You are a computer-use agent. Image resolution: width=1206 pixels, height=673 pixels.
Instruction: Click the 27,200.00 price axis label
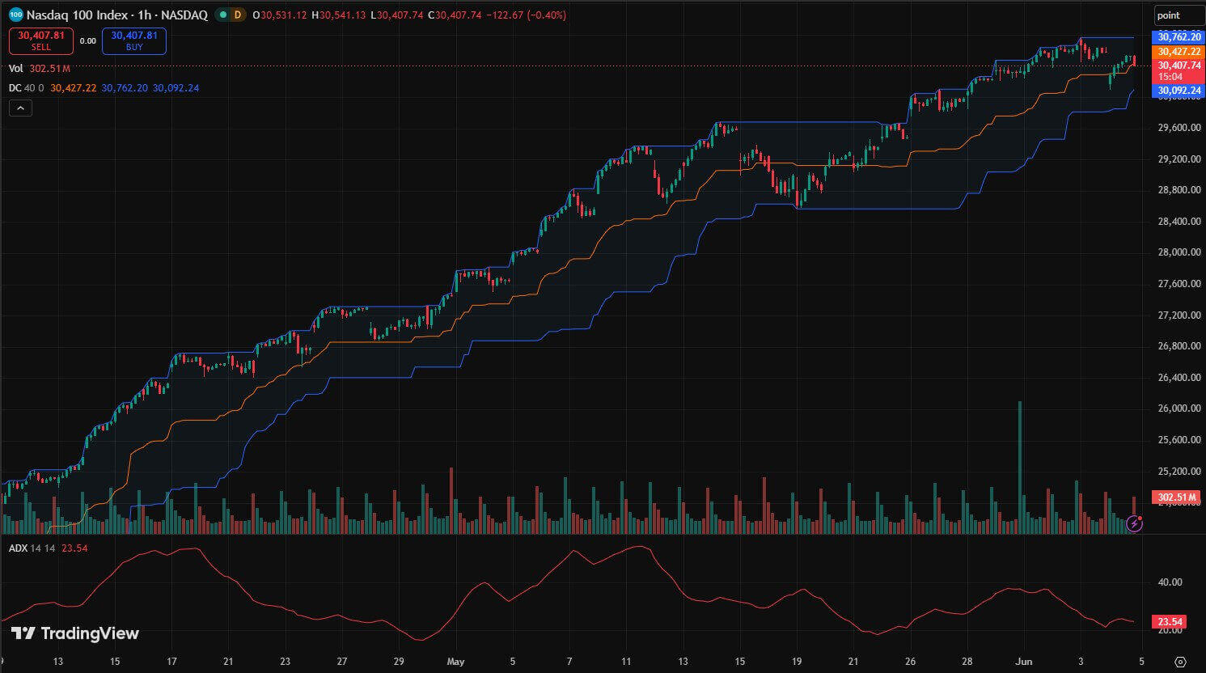[1179, 315]
